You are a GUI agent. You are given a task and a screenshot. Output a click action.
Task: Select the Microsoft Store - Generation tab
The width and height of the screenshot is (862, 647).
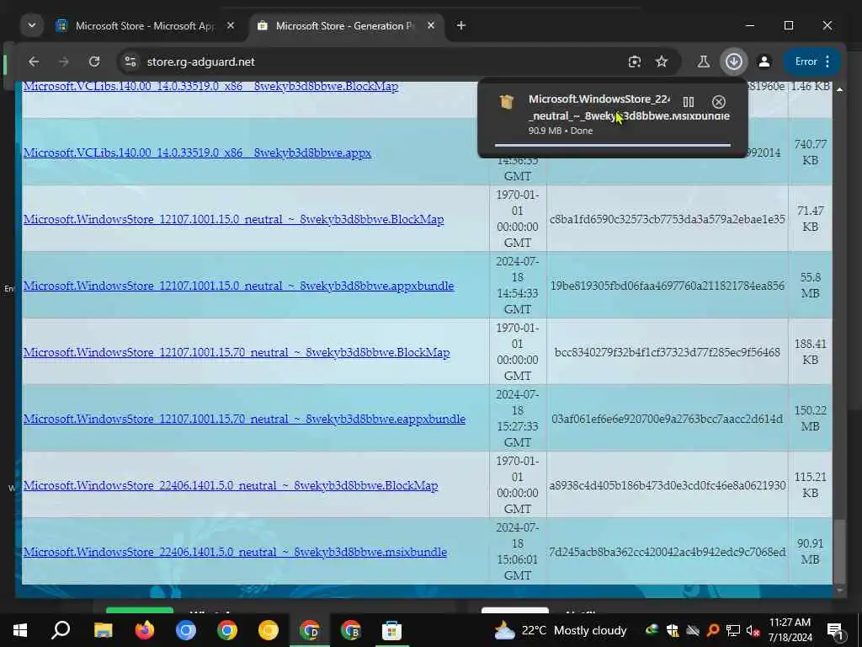346,26
